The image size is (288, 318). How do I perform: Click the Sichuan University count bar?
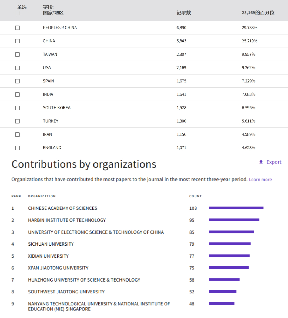pos(230,244)
